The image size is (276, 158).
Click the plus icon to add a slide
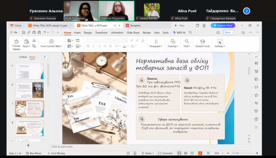pyautogui.click(x=28, y=145)
